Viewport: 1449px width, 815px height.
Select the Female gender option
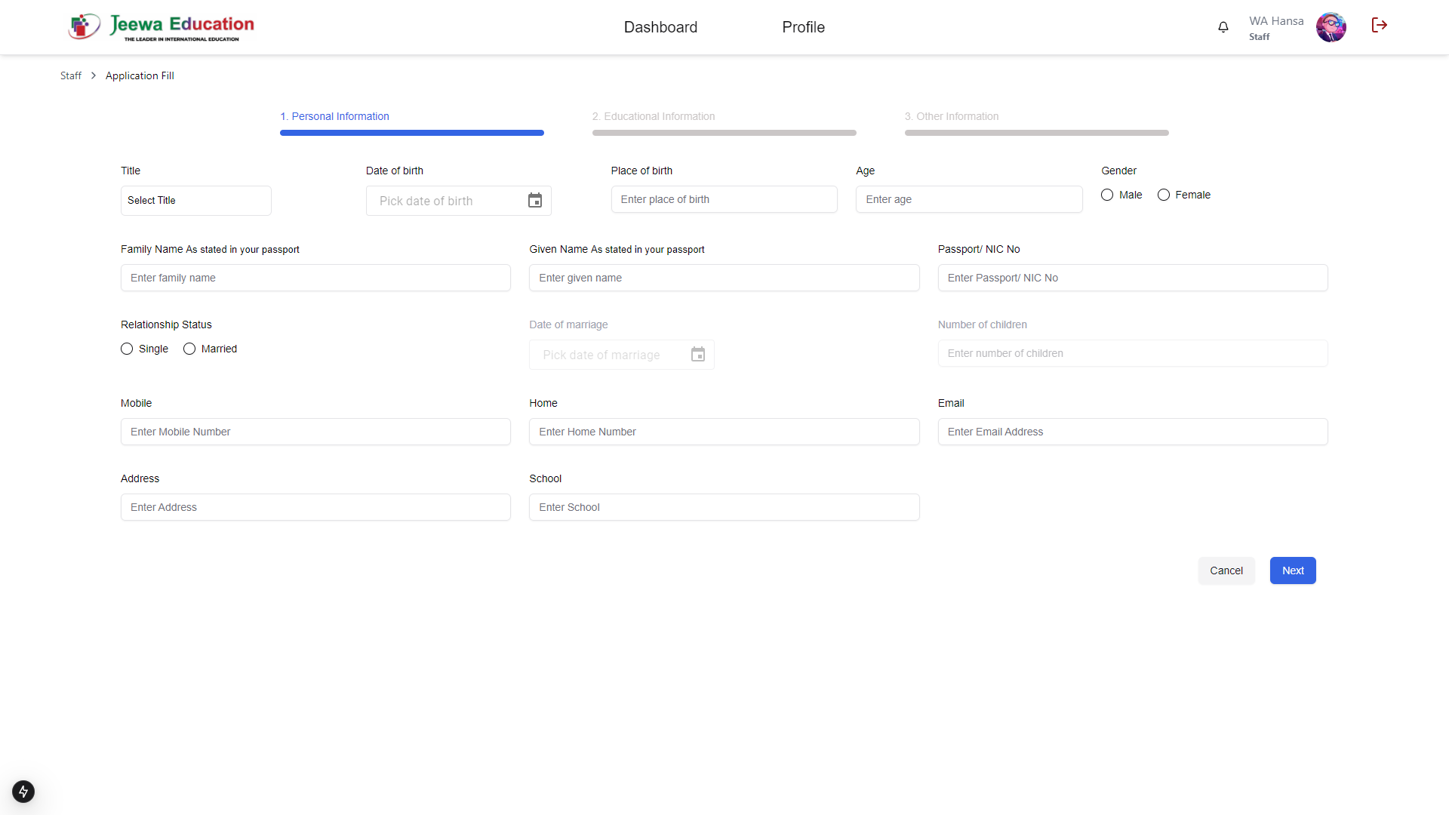pyautogui.click(x=1162, y=195)
